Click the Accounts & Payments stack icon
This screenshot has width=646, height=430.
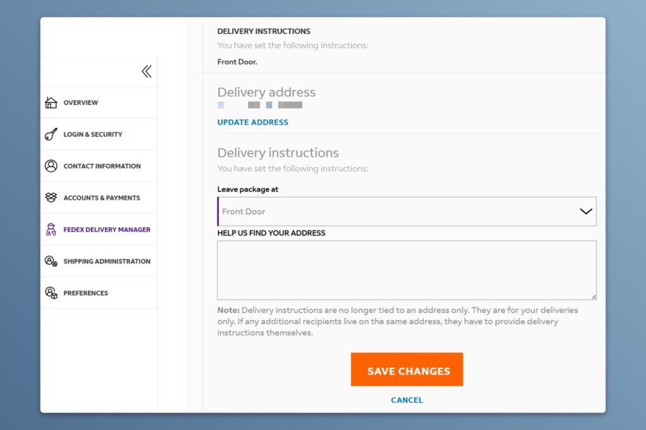[51, 198]
